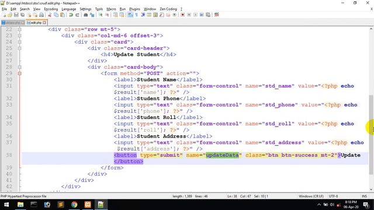Click the Save Recorded Macro icon
This screenshot has height=210, width=374.
[208, 15]
